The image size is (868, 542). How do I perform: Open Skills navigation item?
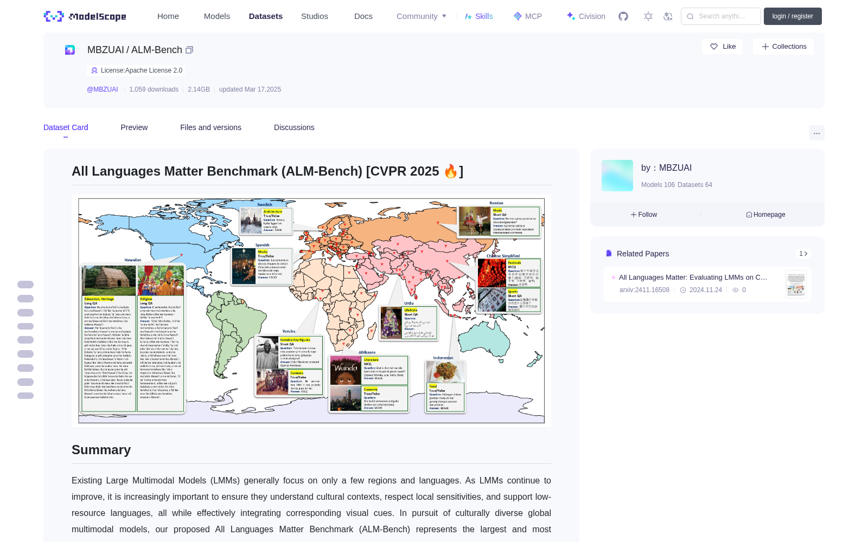(478, 16)
